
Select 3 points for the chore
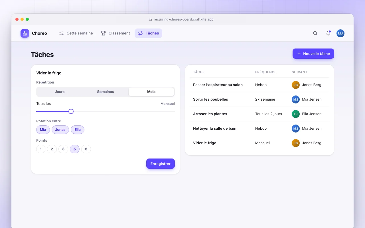(63, 149)
